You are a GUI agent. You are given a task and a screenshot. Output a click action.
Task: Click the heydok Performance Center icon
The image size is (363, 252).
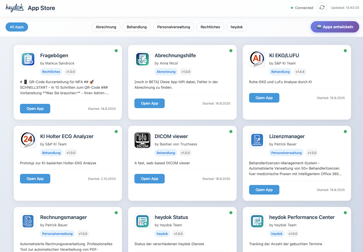257,221
